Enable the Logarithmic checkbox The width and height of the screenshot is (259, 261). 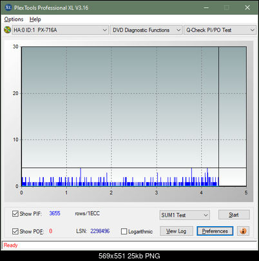pyautogui.click(x=124, y=231)
